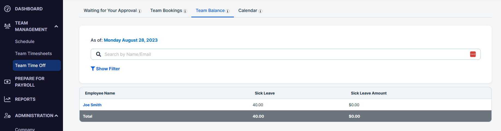Click the Reports chart icon

tap(7, 99)
